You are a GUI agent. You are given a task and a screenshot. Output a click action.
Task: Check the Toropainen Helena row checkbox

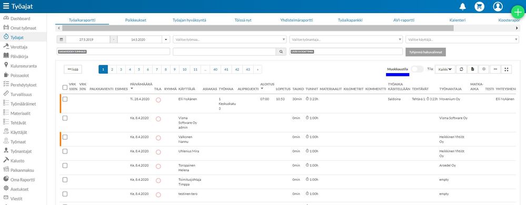[65, 166]
